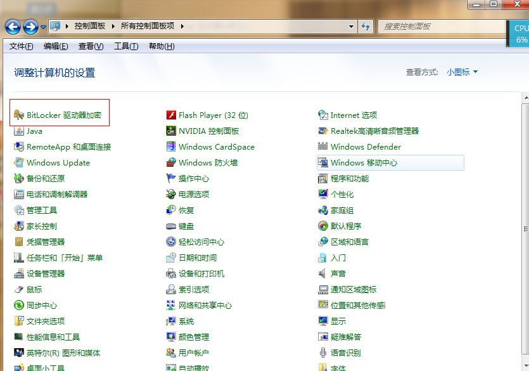Open Windows 移动中心 icon

pyautogui.click(x=323, y=163)
